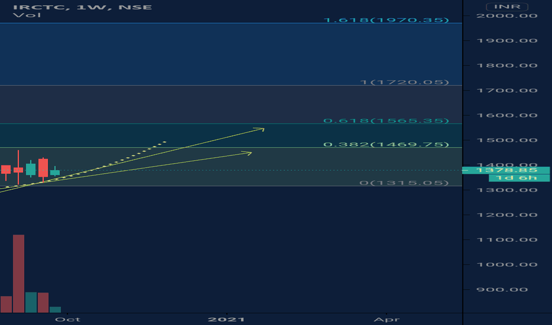
Task: Click the Oct label on time axis
Action: coord(68,319)
